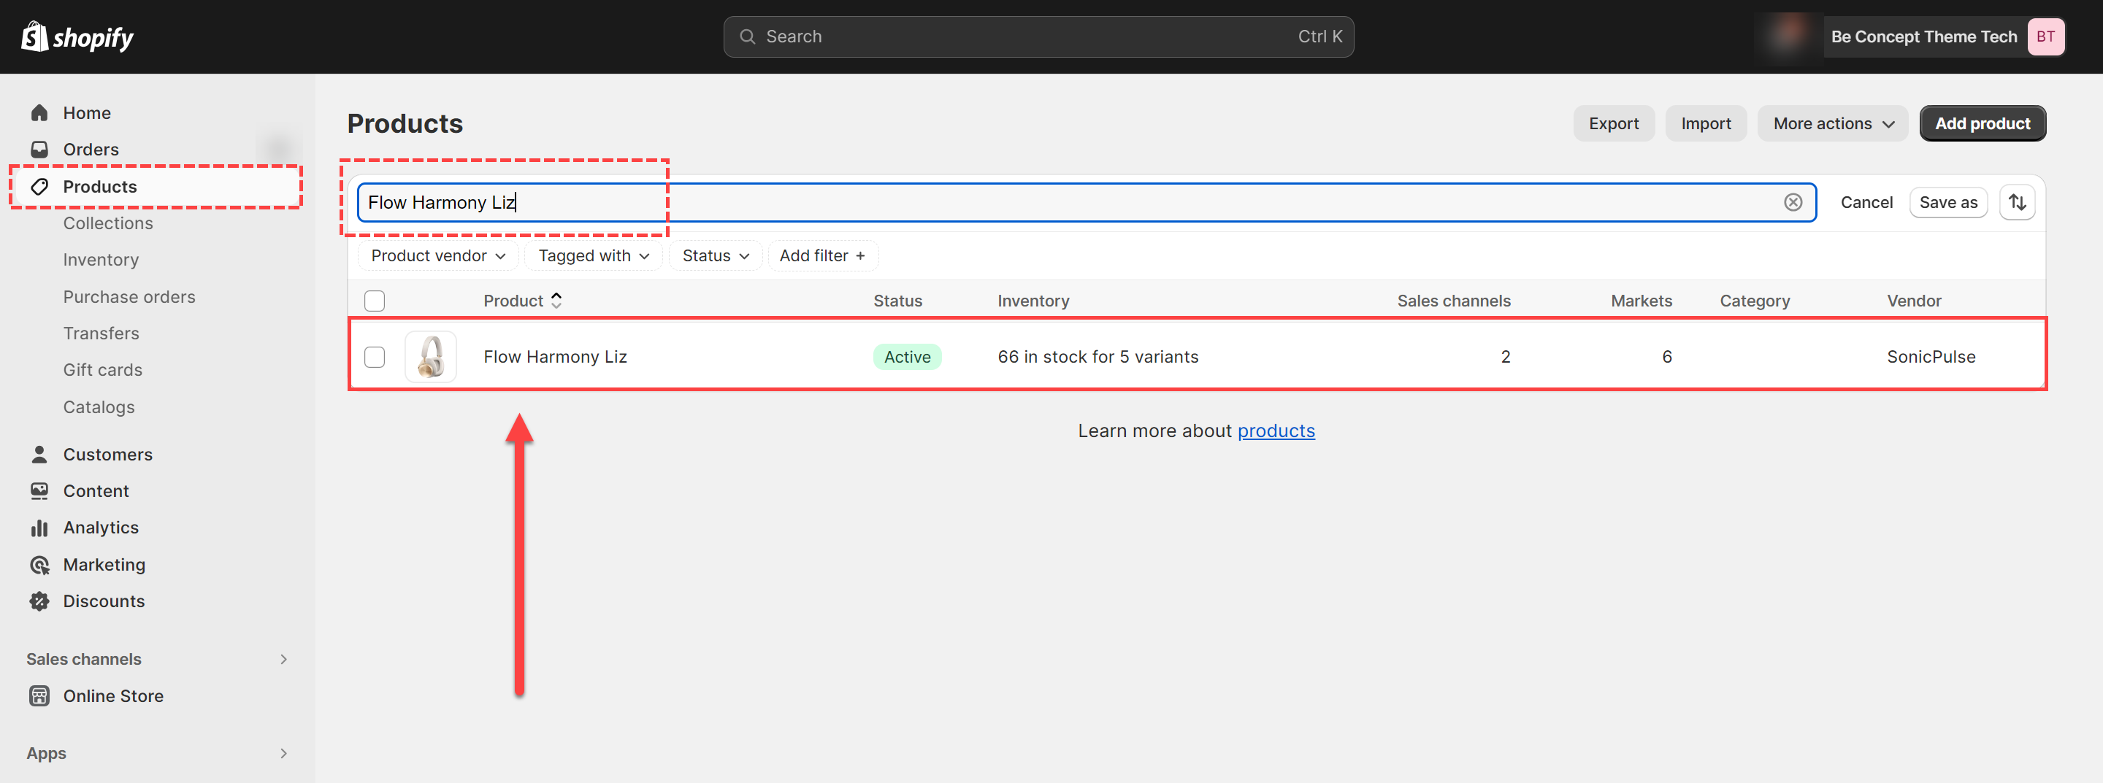Click the Import button
Image resolution: width=2103 pixels, height=783 pixels.
(x=1706, y=123)
